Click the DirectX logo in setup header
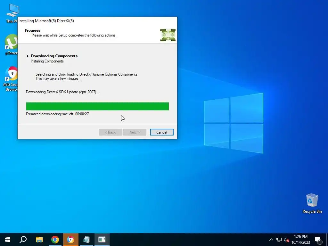Viewport: 328px width, 246px height. (x=168, y=35)
